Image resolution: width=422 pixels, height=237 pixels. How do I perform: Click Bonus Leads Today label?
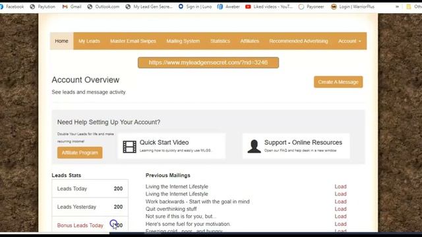coord(80,225)
